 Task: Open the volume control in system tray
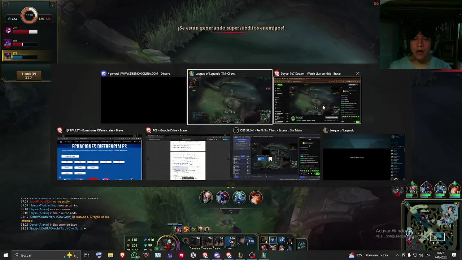tap(420, 255)
